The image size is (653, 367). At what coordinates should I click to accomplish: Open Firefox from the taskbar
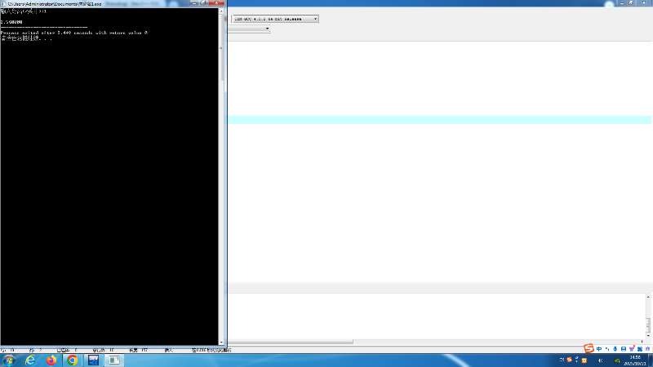click(51, 360)
